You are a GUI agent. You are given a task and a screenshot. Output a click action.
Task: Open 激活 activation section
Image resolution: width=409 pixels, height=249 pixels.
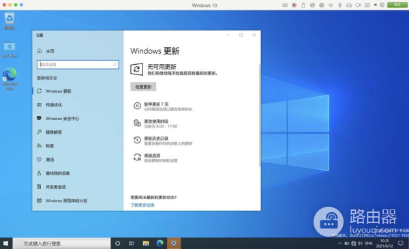pos(78,160)
